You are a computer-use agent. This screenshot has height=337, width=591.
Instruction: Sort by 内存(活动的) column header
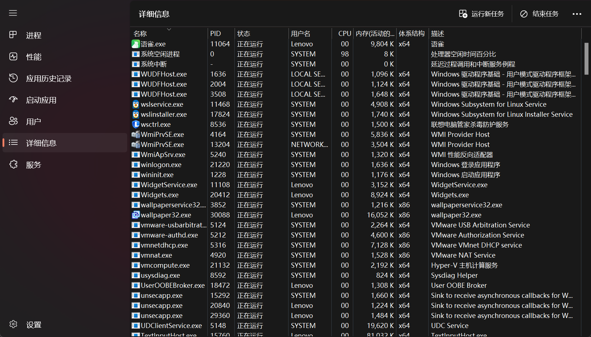click(x=375, y=33)
